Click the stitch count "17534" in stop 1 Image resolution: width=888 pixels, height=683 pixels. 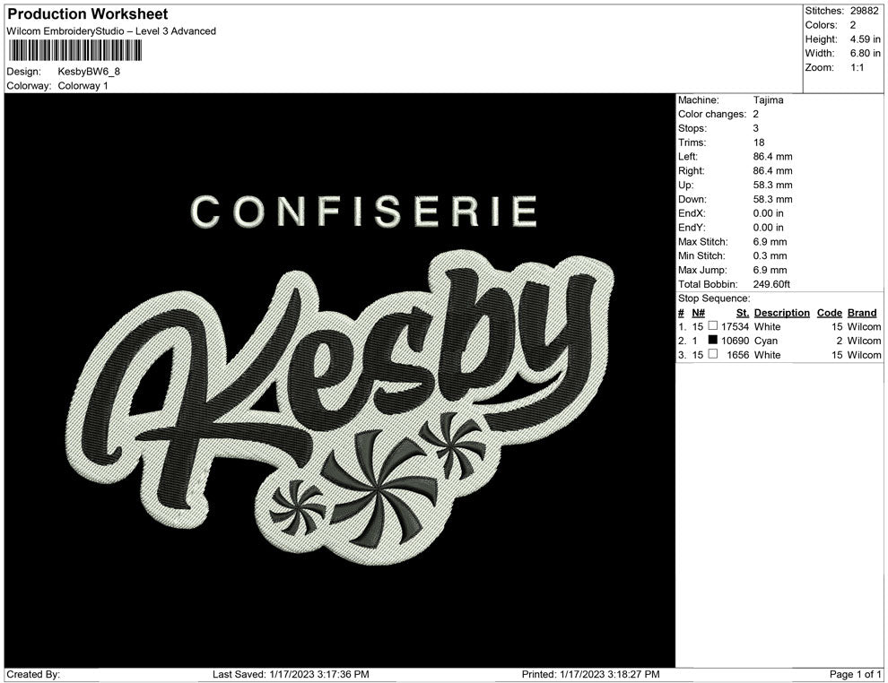(735, 326)
